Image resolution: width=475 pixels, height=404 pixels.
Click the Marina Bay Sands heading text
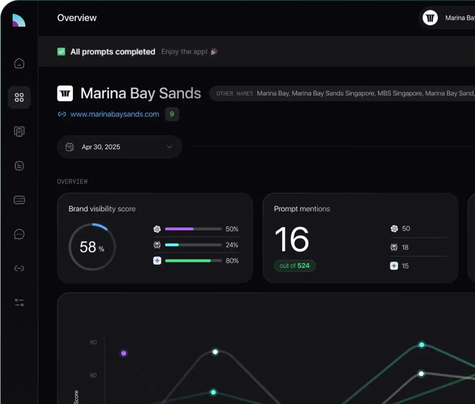(141, 93)
